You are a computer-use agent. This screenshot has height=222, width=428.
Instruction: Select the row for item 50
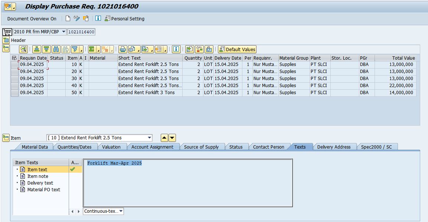pyautogui.click(x=14, y=93)
